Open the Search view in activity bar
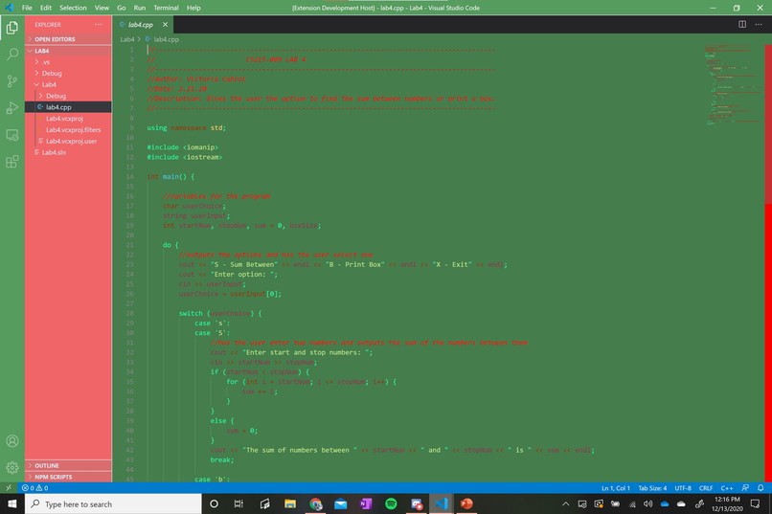Viewport: 772px width, 514px height. 12,54
